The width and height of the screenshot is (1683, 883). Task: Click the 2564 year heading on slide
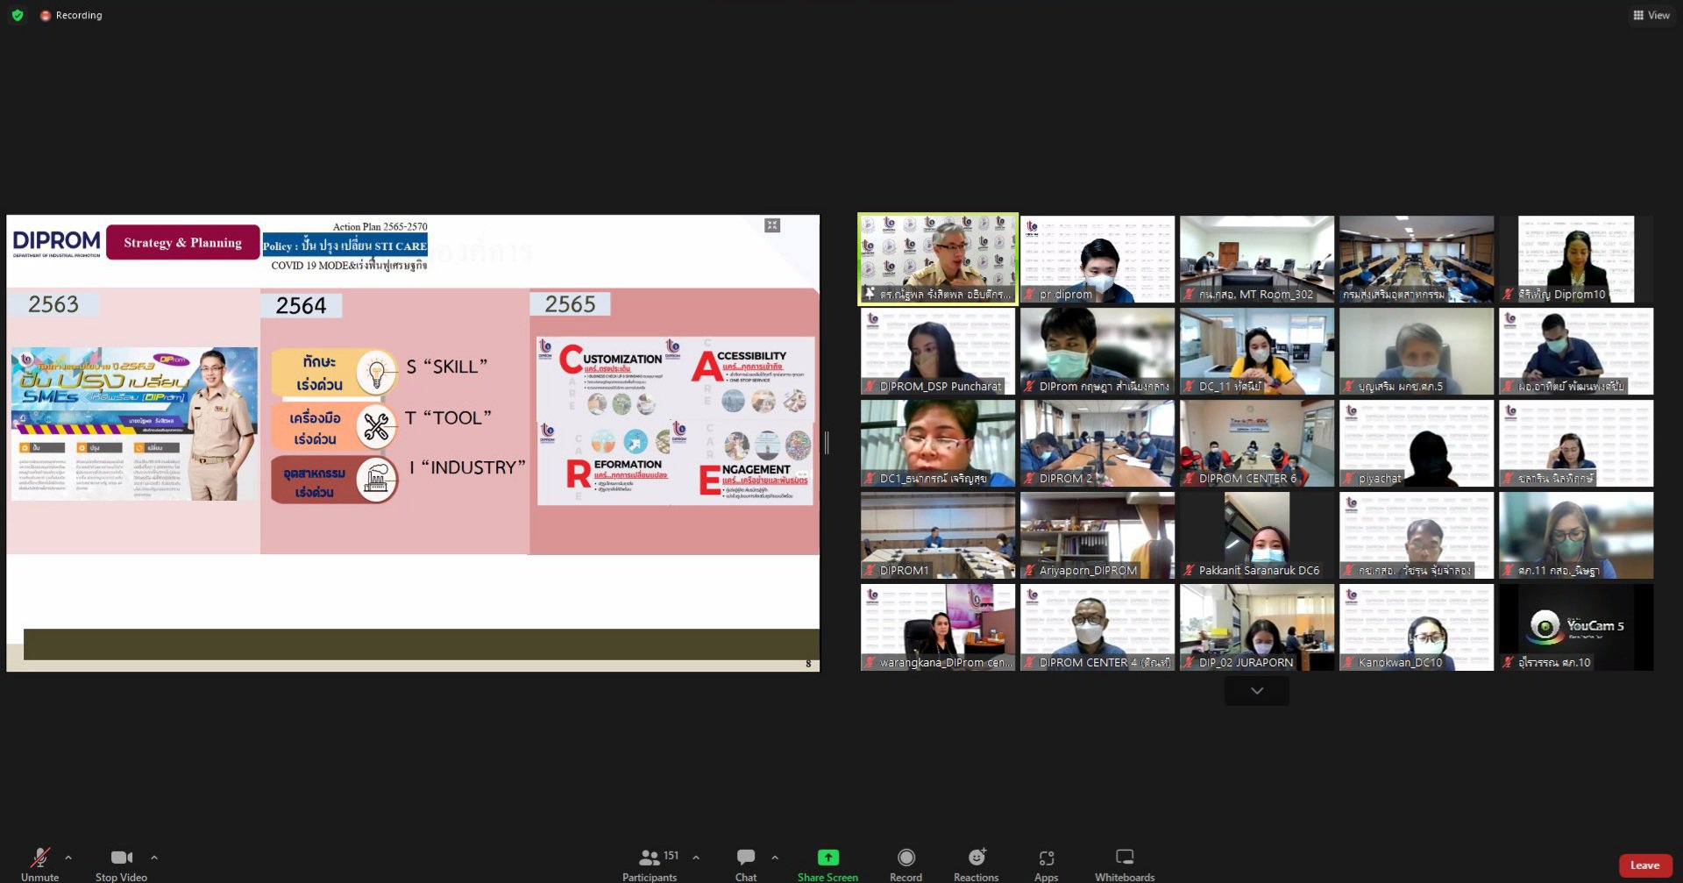coord(301,305)
